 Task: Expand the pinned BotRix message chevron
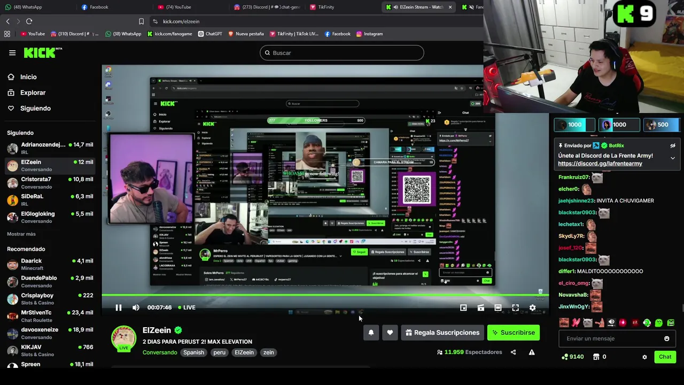pyautogui.click(x=673, y=158)
